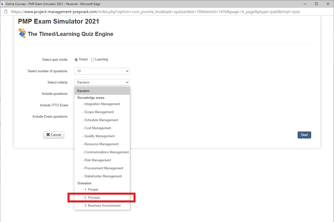This screenshot has width=334, height=222.
Task: Choose Cost Management from the list
Action: pos(102,128)
